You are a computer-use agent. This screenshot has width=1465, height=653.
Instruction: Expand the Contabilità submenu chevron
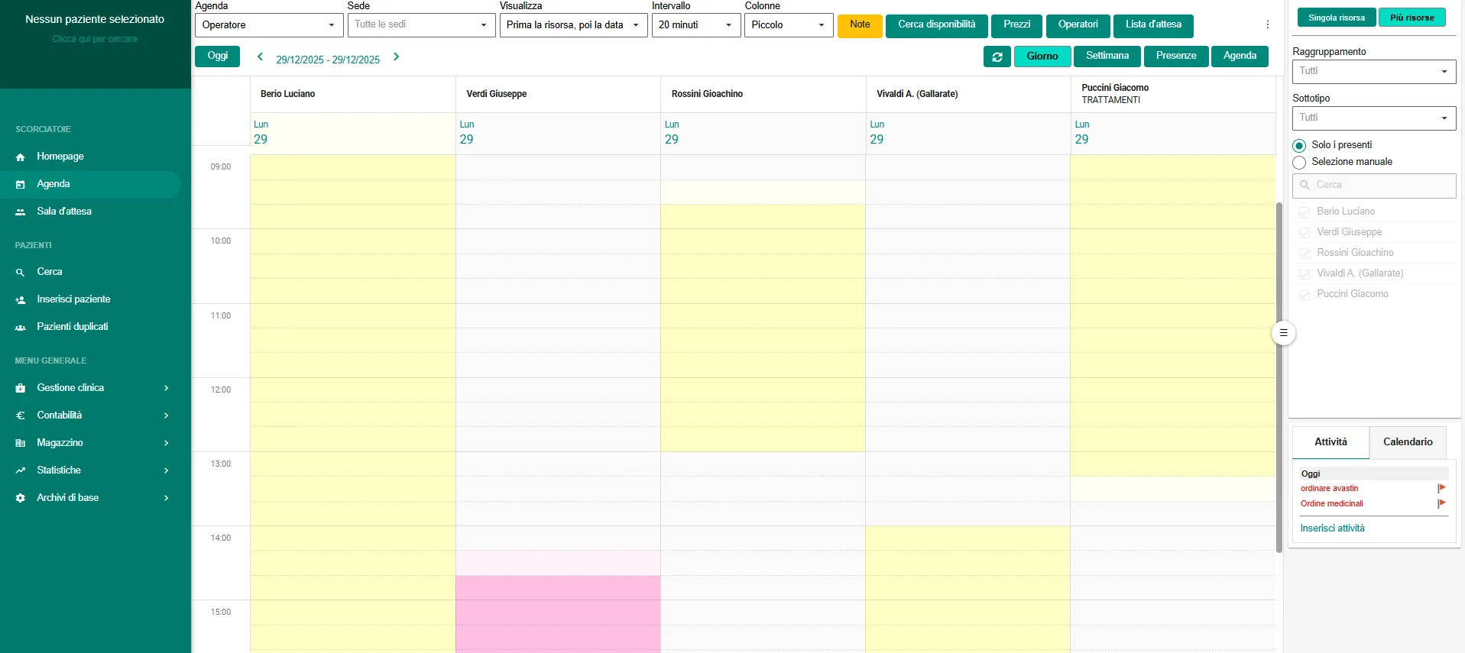click(x=166, y=415)
